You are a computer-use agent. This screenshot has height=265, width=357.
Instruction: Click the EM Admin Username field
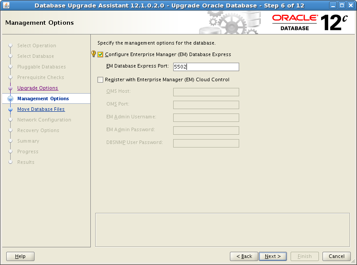206,117
